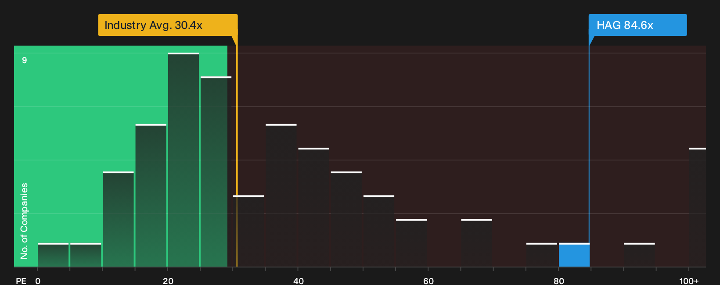Select the histogram bar at PE 40-45
This screenshot has height=285, width=720.
click(x=313, y=207)
